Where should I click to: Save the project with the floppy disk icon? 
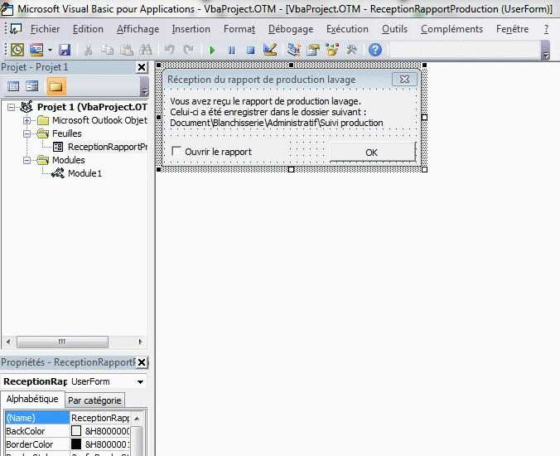pos(65,50)
